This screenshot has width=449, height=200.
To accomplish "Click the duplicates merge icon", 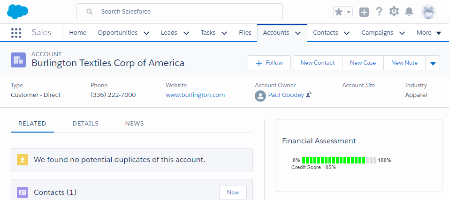I will click(23, 160).
